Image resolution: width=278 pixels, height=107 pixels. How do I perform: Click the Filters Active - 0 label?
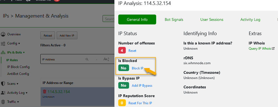coord(53,45)
